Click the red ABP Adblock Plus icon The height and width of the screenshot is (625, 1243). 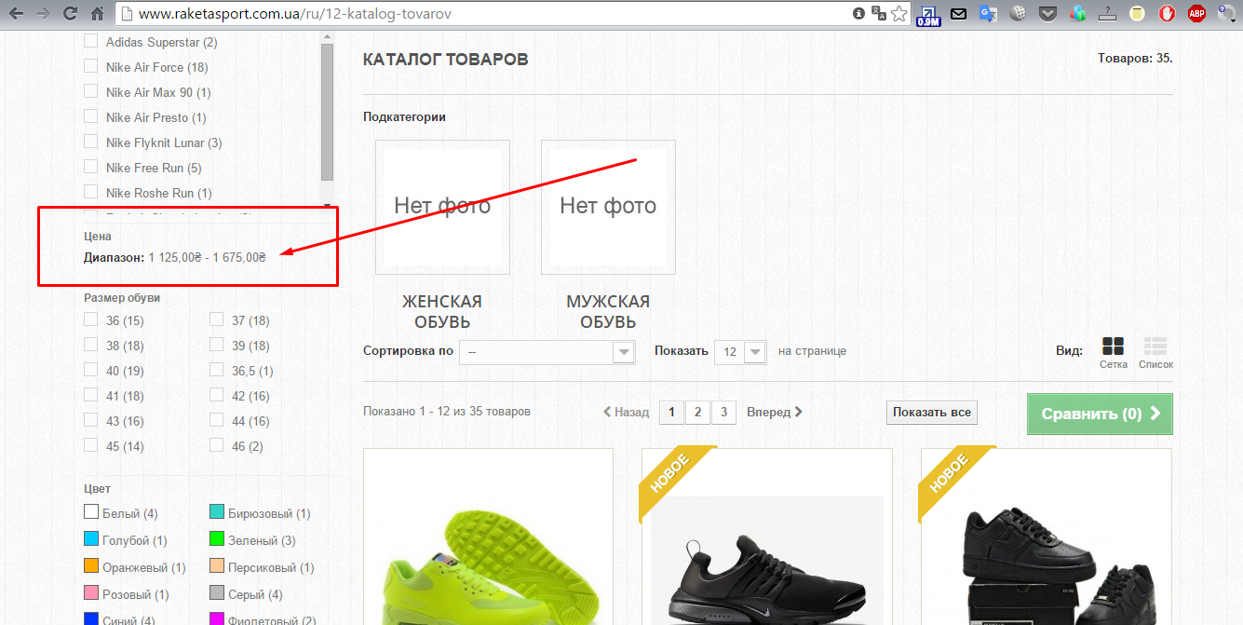point(1196,14)
